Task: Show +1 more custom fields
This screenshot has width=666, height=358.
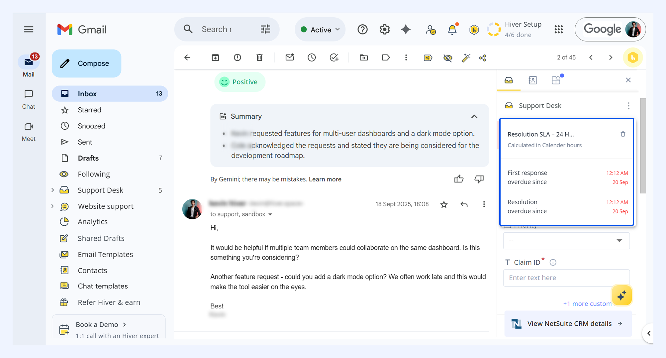Action: click(x=587, y=303)
